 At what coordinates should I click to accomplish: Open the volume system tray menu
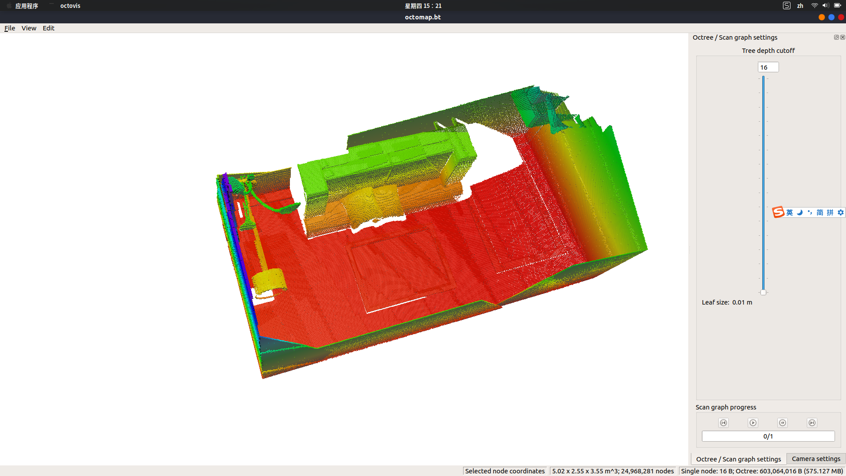(x=825, y=6)
